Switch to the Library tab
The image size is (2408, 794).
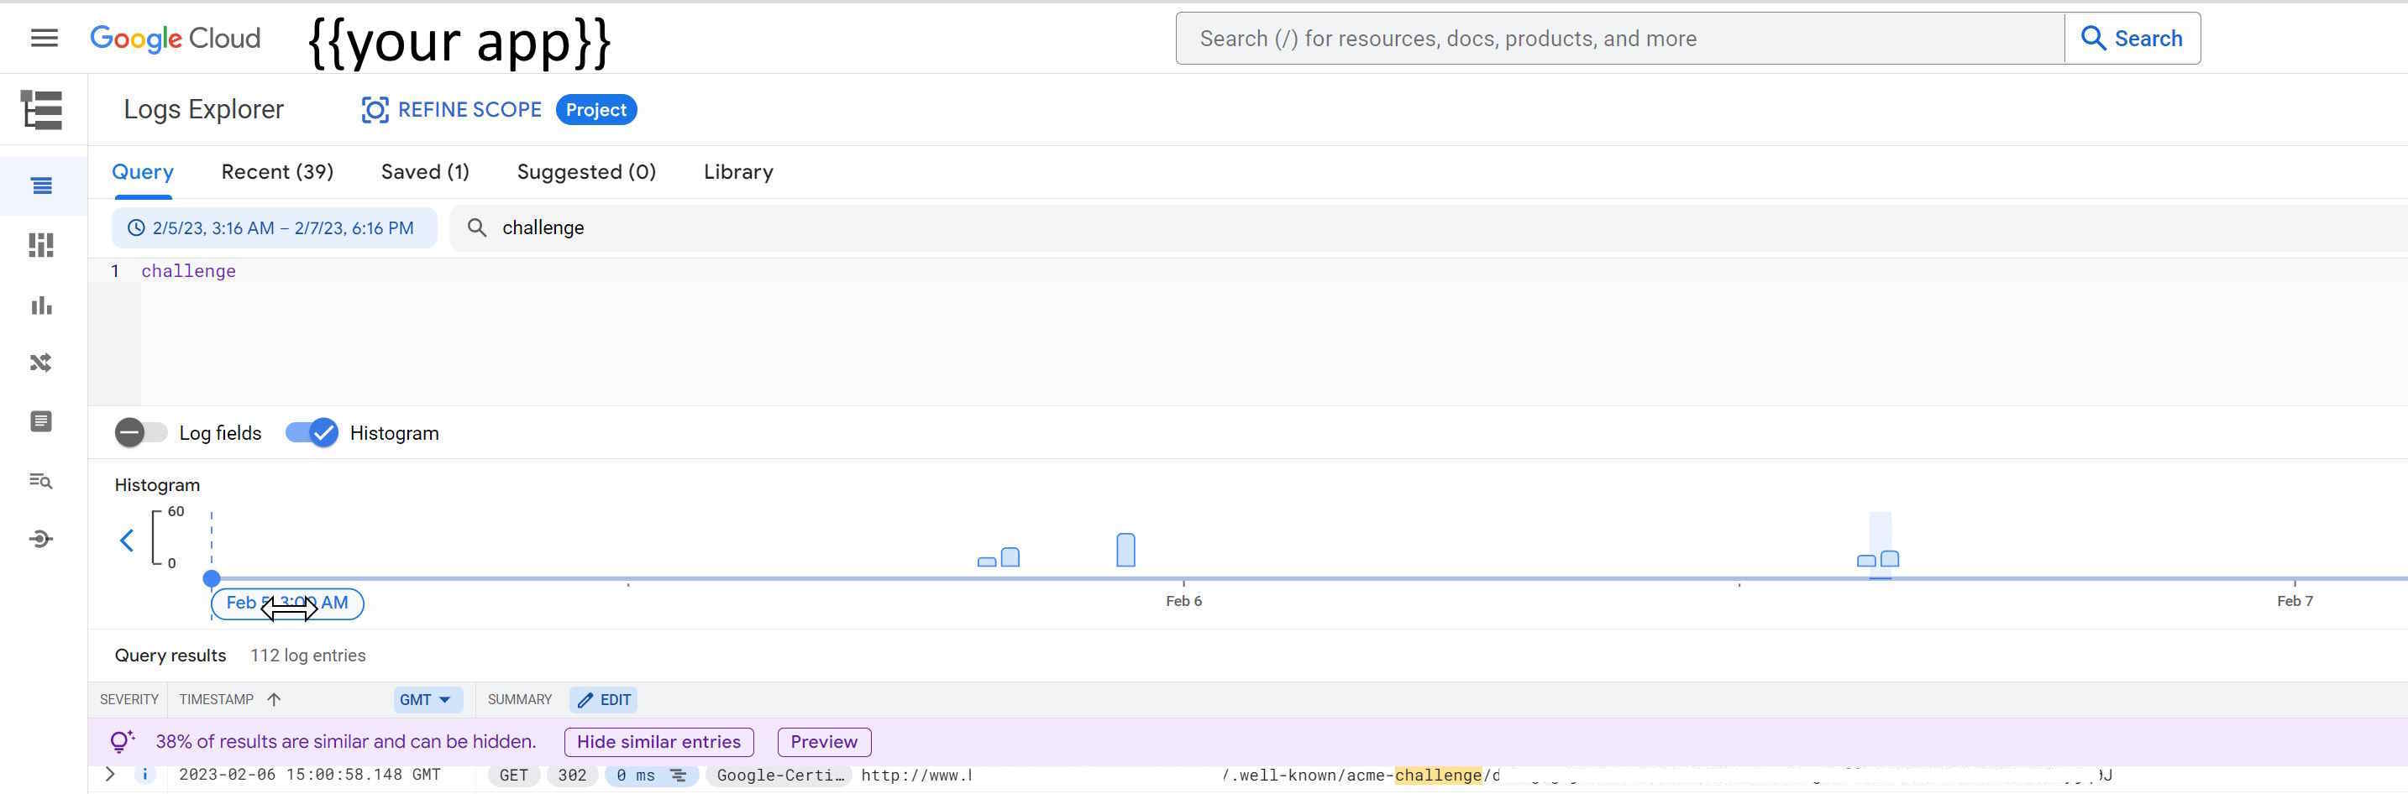tap(738, 172)
